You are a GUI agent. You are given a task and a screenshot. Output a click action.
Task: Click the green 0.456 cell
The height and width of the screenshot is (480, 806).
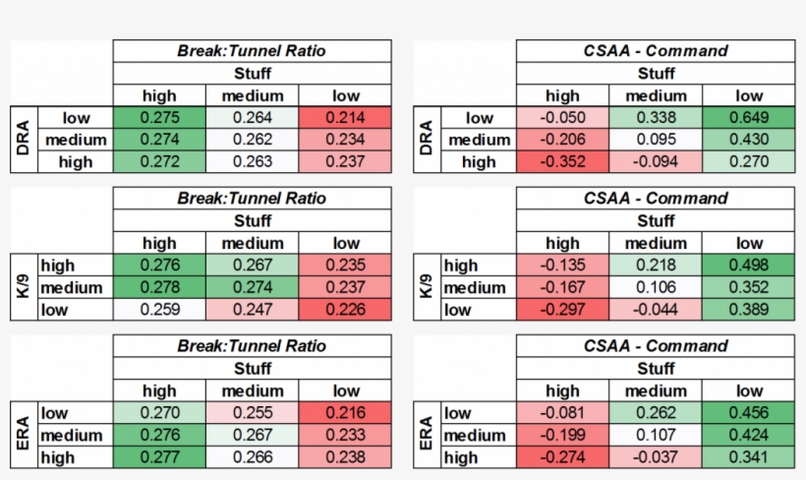[748, 413]
